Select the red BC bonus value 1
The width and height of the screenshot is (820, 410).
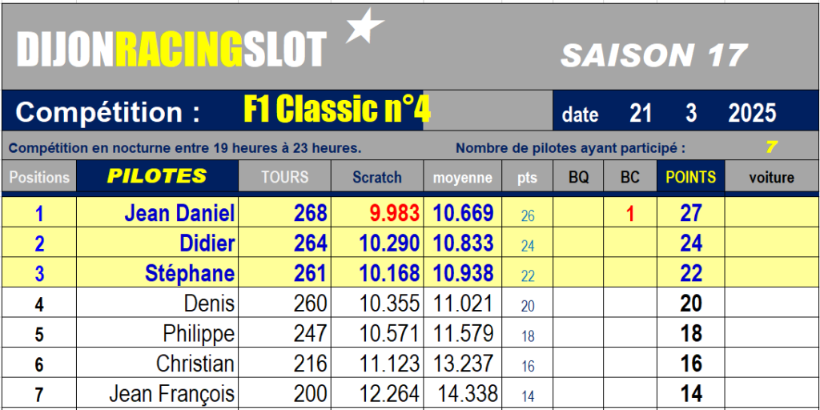coord(630,213)
